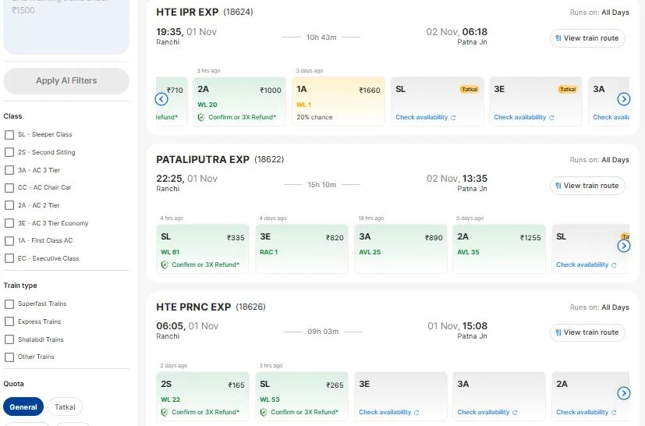
Task: Refresh 3E Tatkal availability for HTE IPR EXP
Action: 551,118
